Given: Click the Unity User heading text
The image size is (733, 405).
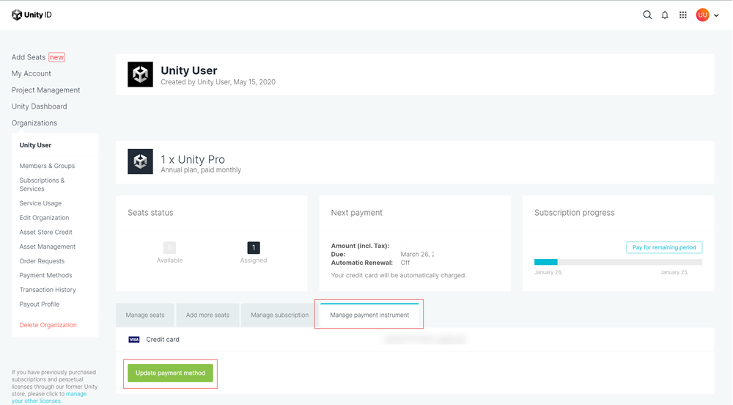Looking at the screenshot, I should click(189, 70).
